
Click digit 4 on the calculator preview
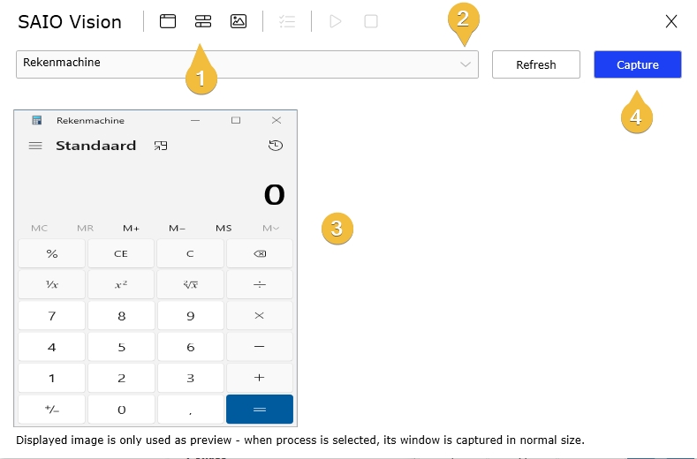[51, 347]
